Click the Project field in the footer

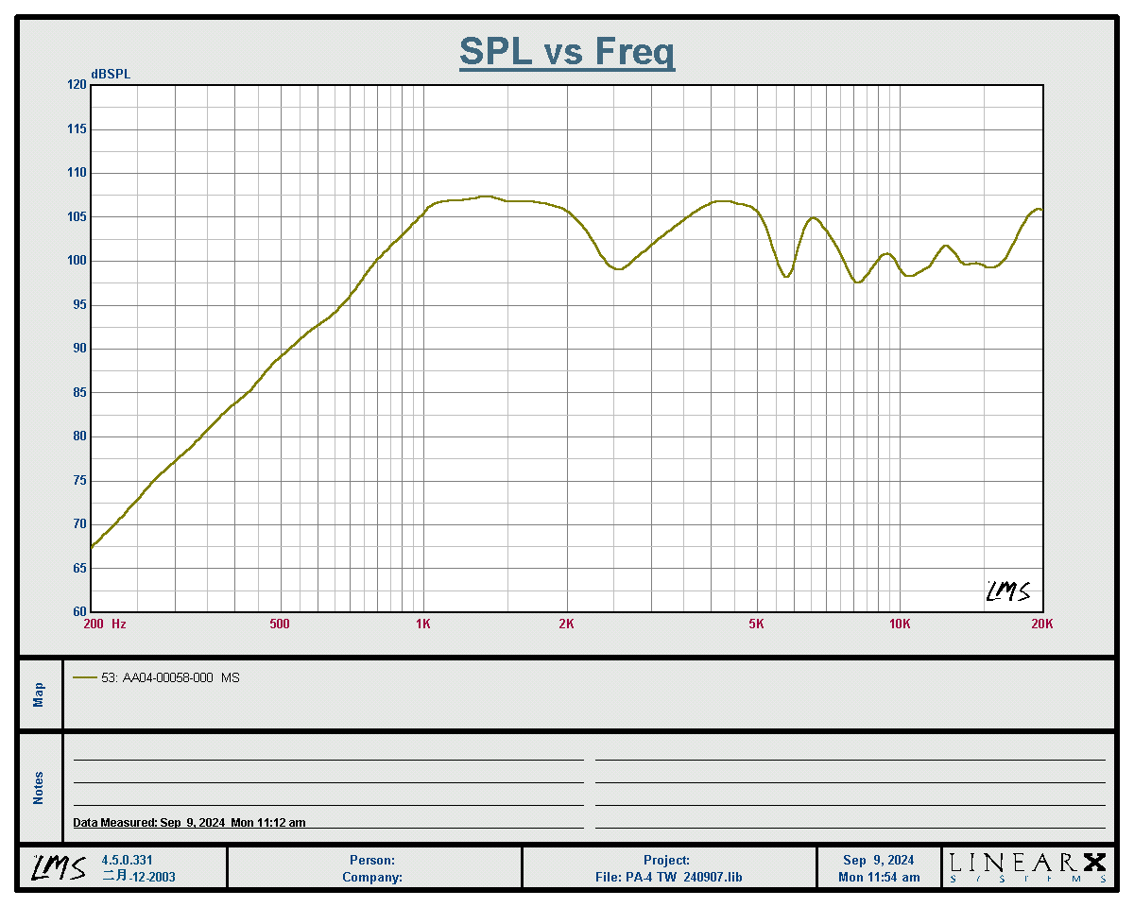point(667,860)
